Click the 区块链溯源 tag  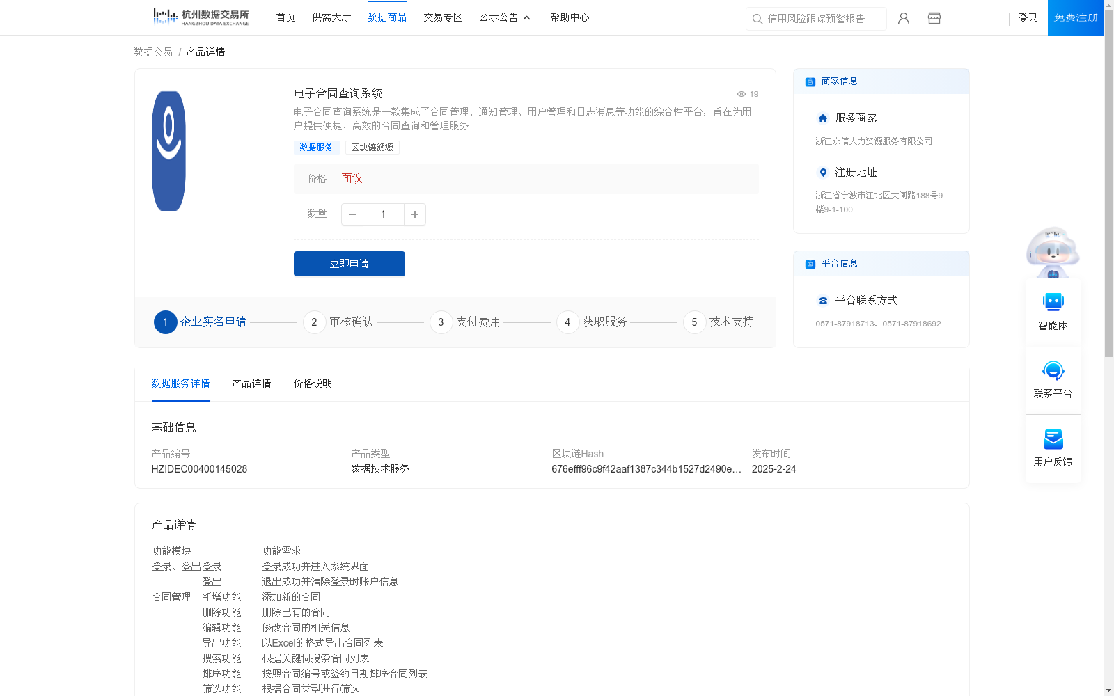coord(372,148)
